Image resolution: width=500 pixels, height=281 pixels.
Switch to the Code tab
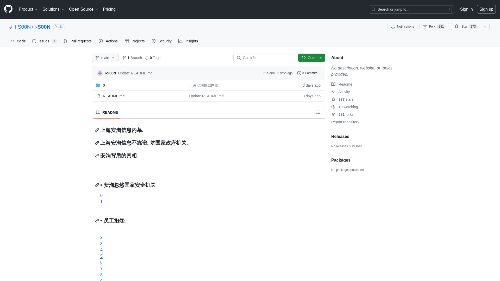18,41
